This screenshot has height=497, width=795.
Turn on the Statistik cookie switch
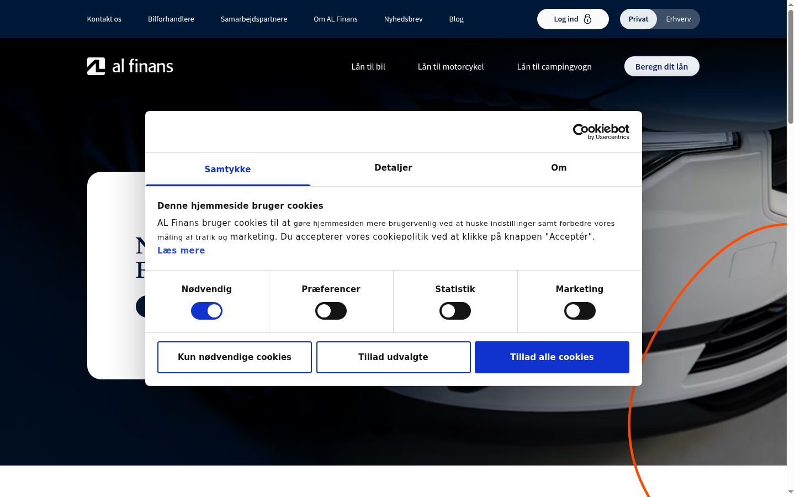[455, 311]
